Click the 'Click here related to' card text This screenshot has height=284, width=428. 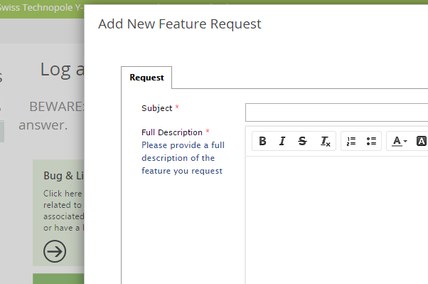(63, 199)
